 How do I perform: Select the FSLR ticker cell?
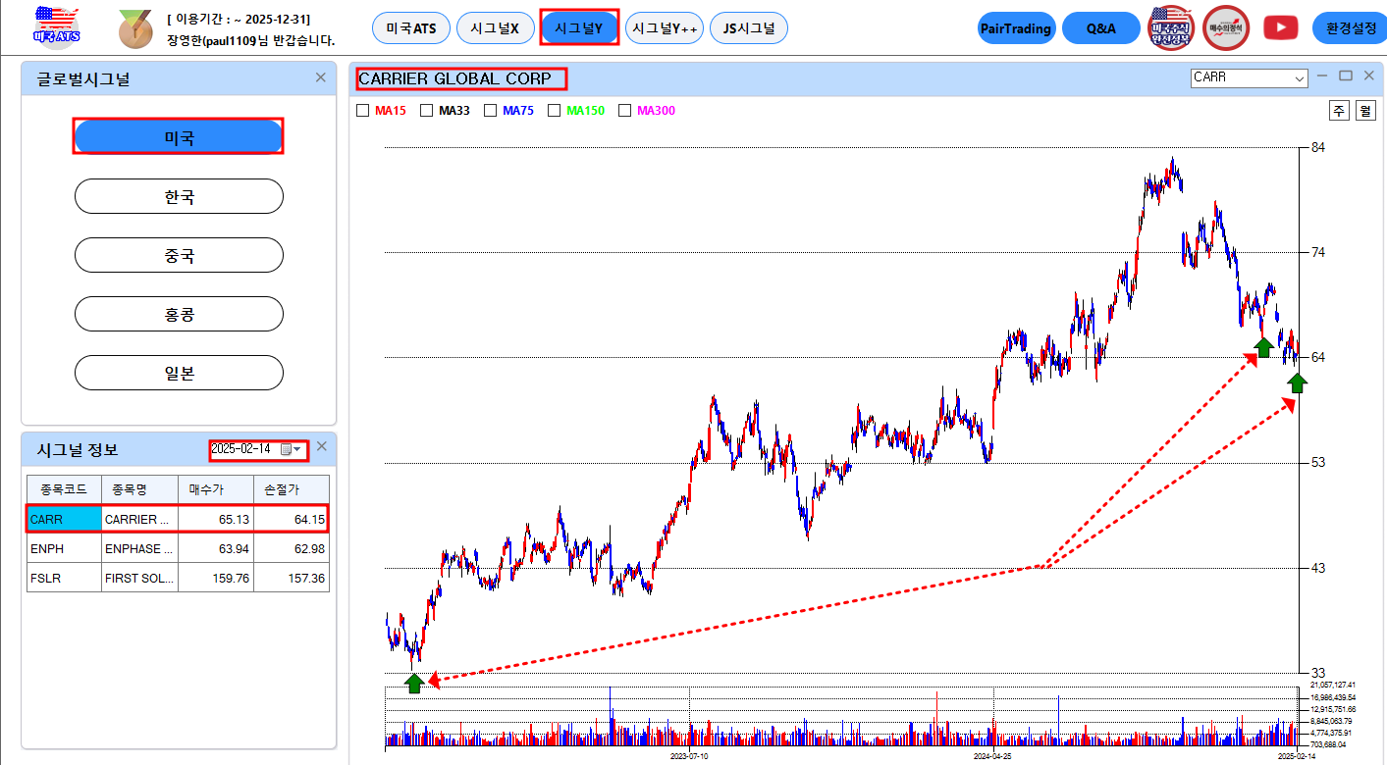(x=64, y=578)
